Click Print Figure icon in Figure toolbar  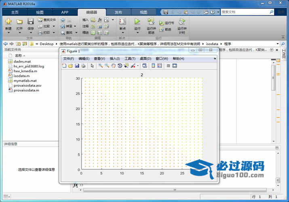(x=83, y=66)
